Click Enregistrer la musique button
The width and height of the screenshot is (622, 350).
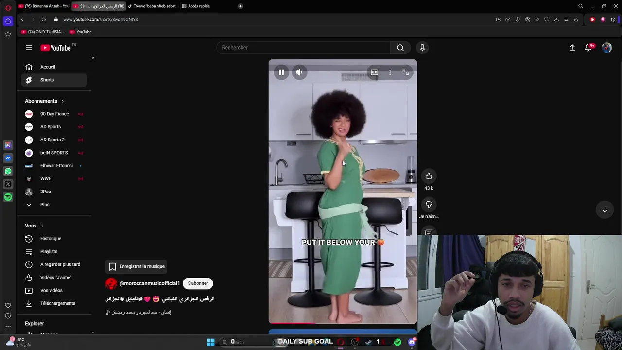click(x=137, y=266)
